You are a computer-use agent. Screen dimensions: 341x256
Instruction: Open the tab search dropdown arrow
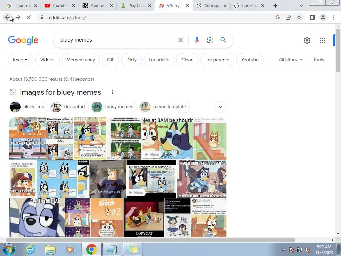[x=301, y=6]
